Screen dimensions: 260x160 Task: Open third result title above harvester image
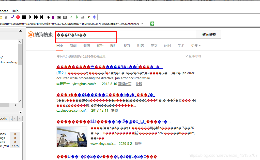113,122
